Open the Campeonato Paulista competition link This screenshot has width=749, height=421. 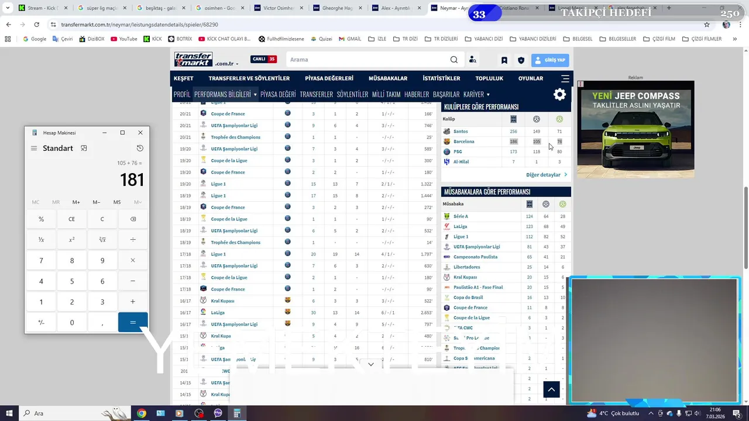point(475,257)
